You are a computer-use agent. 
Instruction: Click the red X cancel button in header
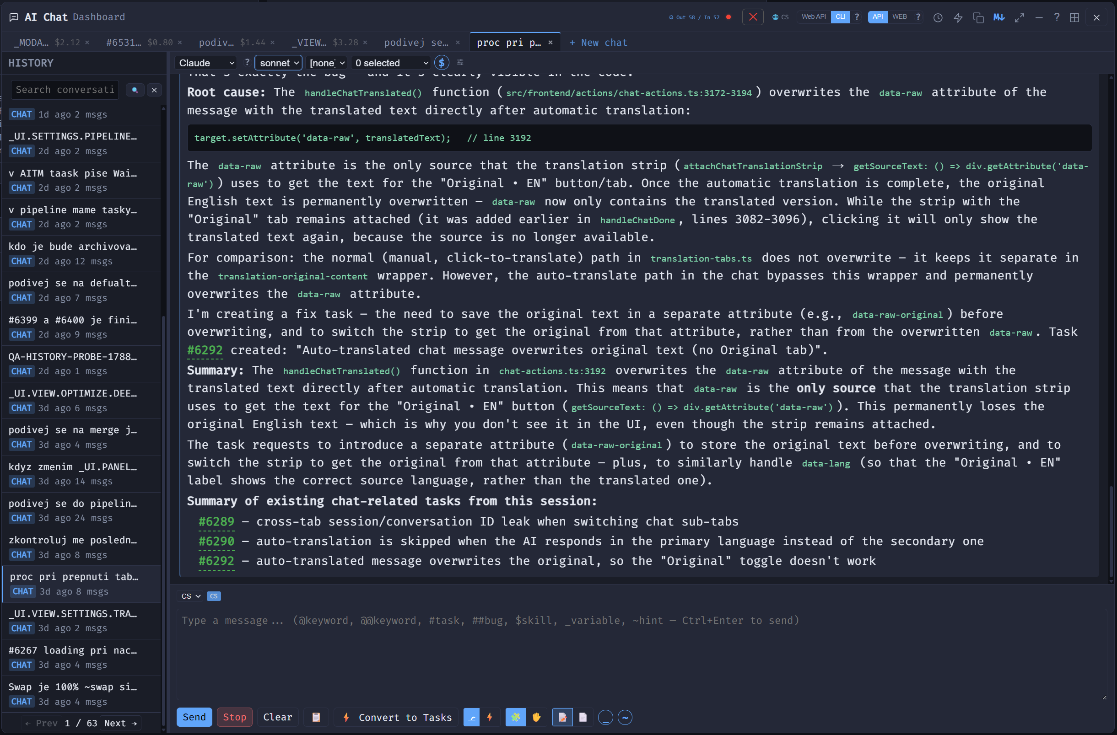pos(752,17)
